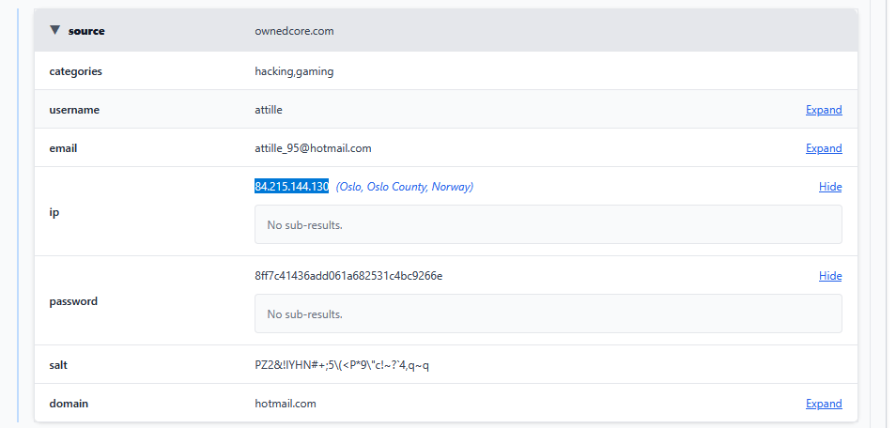This screenshot has height=428, width=896.
Task: Click the domain value text
Action: 285,404
